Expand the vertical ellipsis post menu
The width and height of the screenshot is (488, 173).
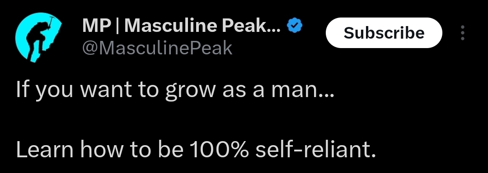pyautogui.click(x=463, y=33)
